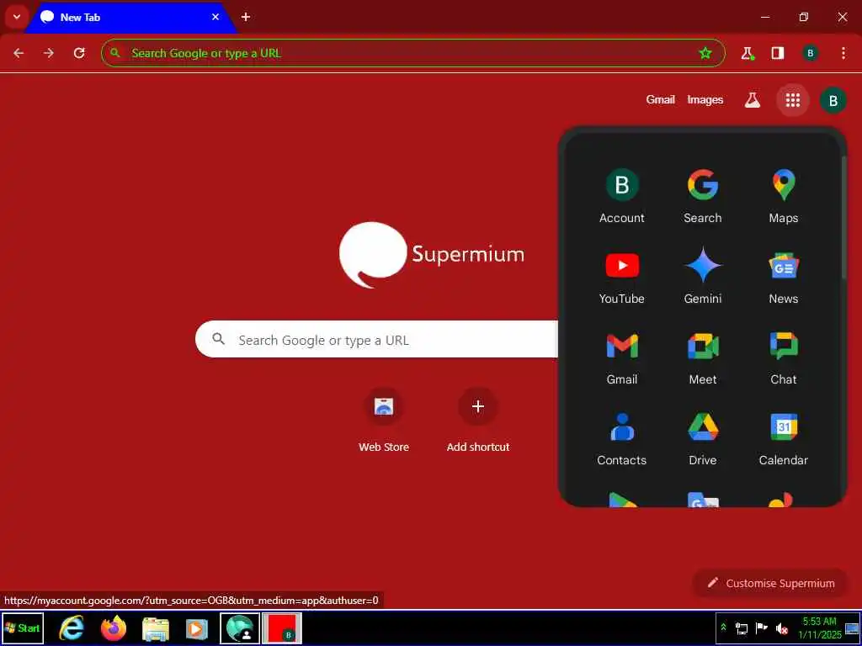Open a new tab with plus button
The width and height of the screenshot is (862, 646).
point(246,17)
